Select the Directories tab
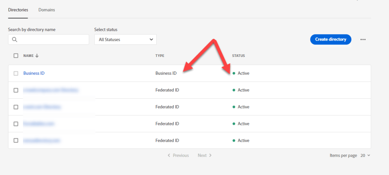This screenshot has width=389, height=175. pos(18,10)
